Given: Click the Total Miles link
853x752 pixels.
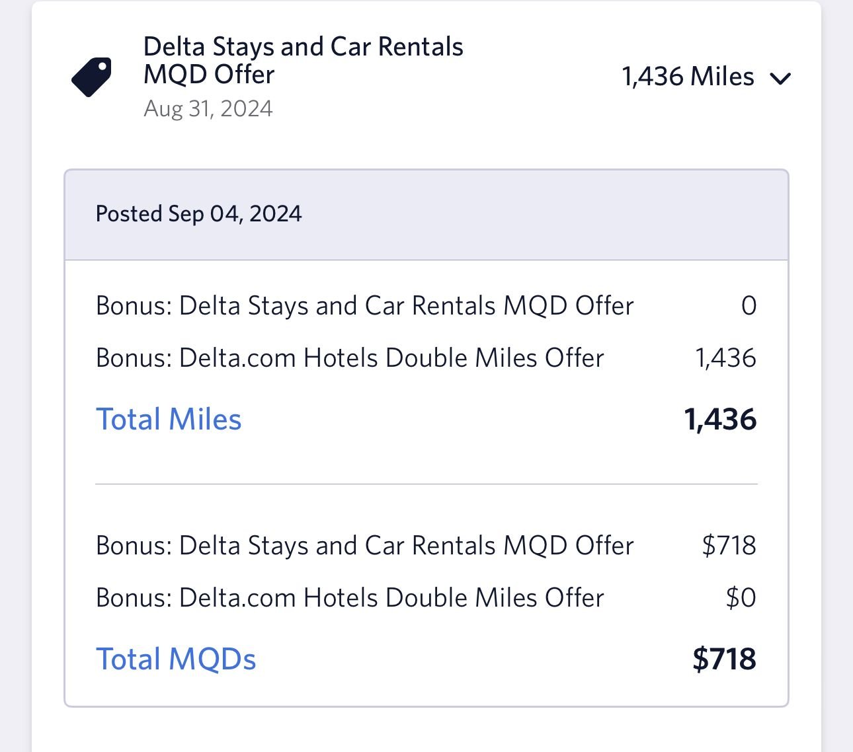Looking at the screenshot, I should tap(169, 419).
